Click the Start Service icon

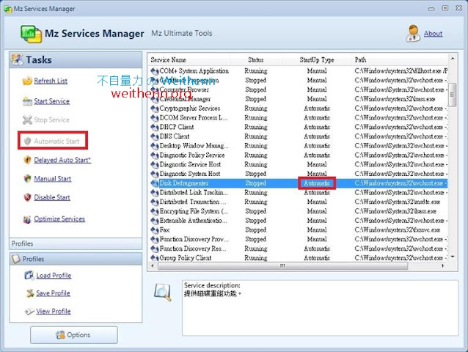(27, 101)
